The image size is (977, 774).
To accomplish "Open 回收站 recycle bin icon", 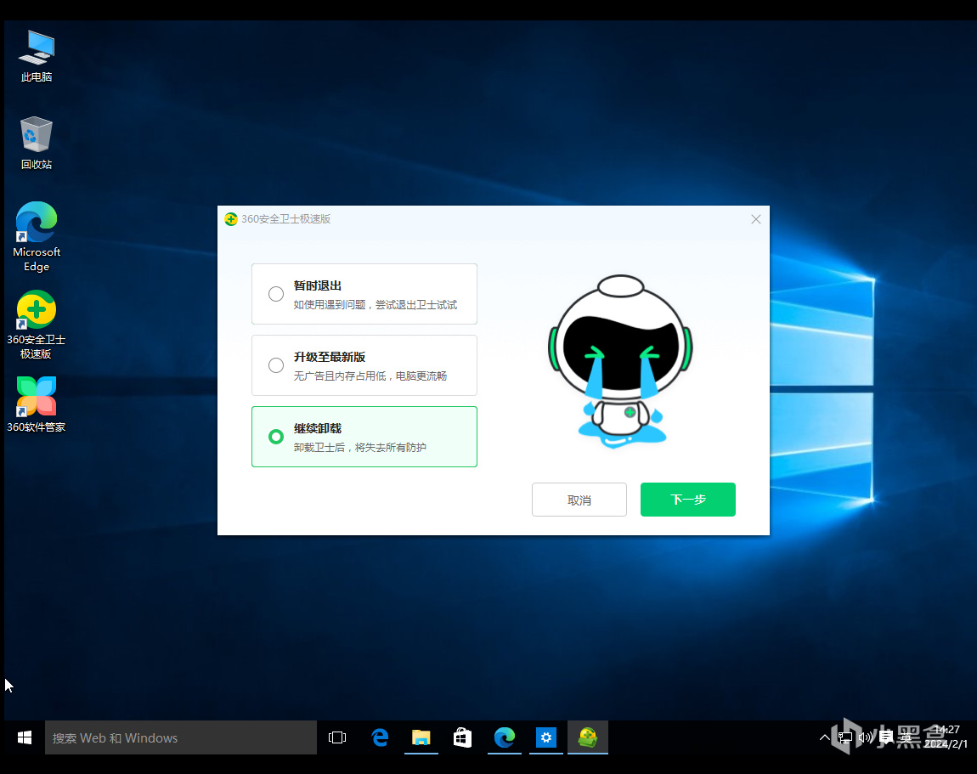I will coord(37,144).
